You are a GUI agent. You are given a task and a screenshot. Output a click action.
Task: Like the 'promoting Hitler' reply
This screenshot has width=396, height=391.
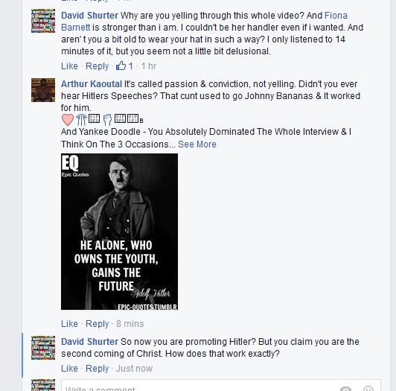pos(69,368)
